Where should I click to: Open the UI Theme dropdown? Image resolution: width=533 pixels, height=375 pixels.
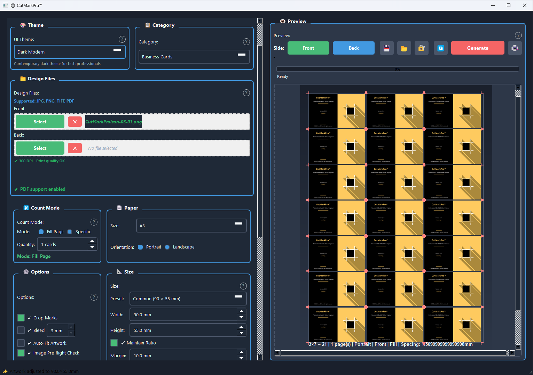[70, 52]
